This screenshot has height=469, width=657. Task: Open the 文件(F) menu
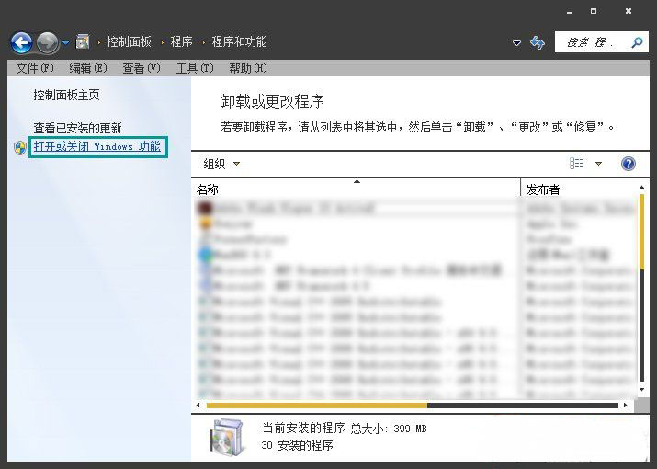(x=35, y=68)
